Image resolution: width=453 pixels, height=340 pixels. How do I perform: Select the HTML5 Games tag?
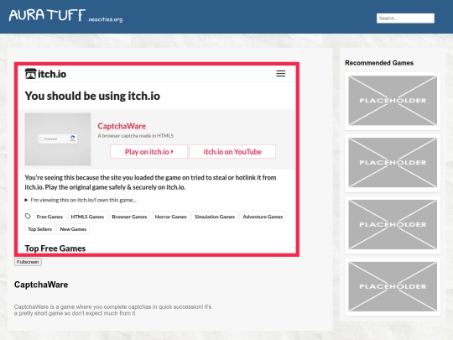point(87,217)
